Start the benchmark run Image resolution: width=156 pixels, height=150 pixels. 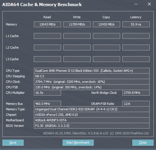[x=78, y=143]
